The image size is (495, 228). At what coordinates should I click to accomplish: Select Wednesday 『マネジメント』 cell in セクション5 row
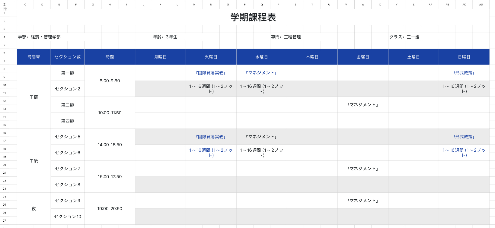click(262, 137)
